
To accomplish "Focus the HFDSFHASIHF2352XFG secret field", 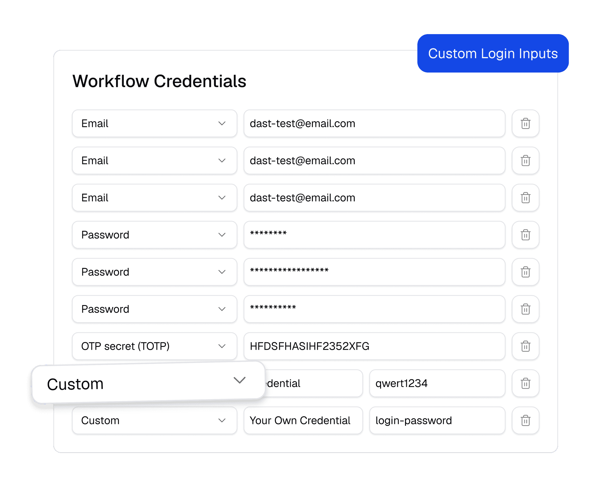I will pos(374,346).
